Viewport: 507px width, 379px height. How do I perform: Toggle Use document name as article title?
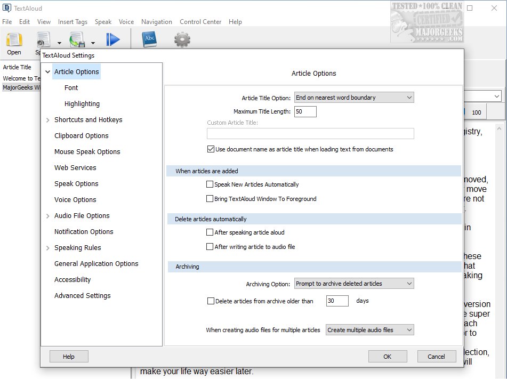point(211,149)
